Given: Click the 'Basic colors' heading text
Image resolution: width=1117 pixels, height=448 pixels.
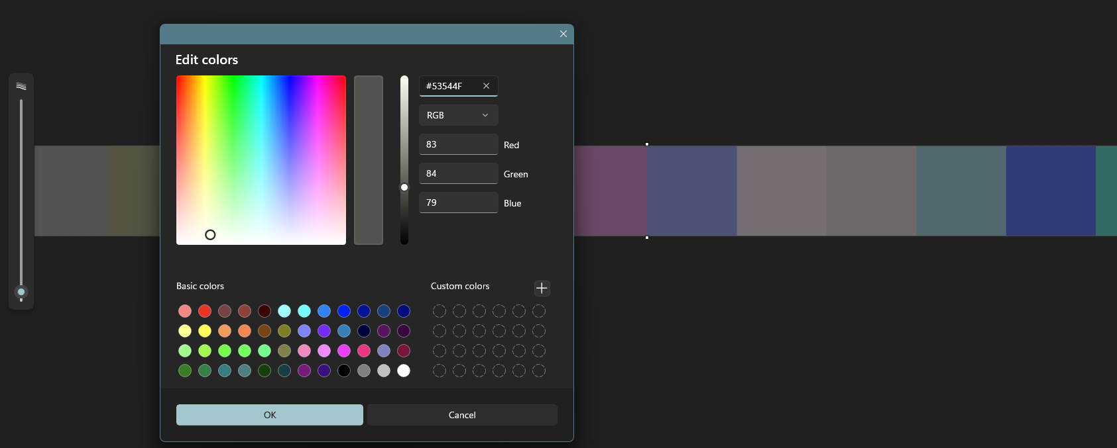Looking at the screenshot, I should (x=200, y=286).
